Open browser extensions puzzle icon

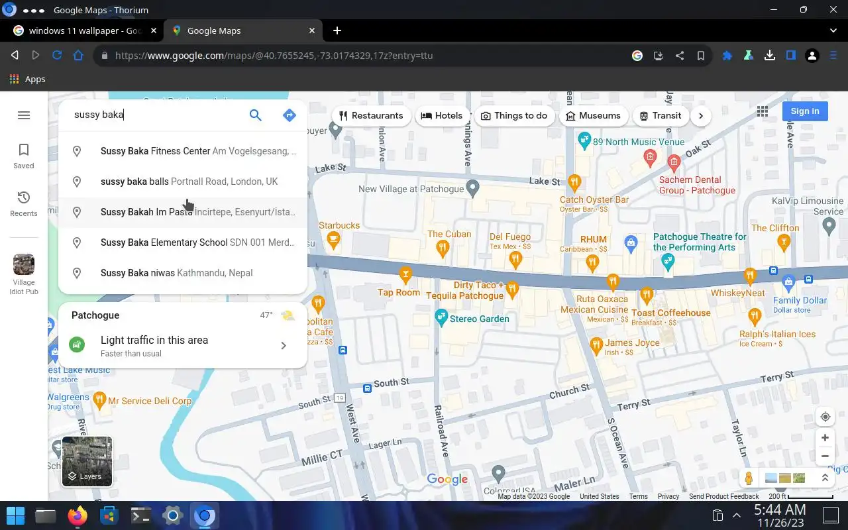coord(727,56)
